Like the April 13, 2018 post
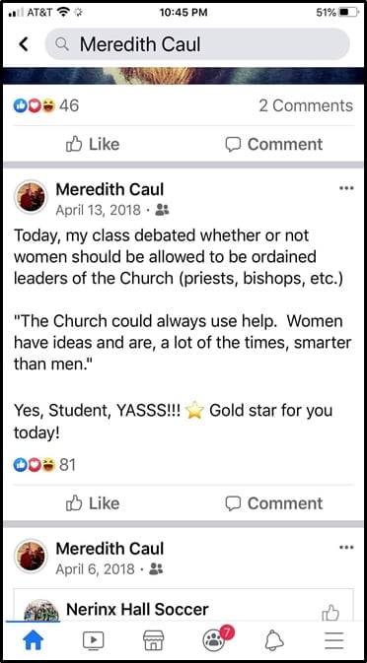The image size is (367, 663). pos(93,503)
